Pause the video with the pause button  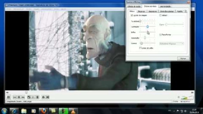(x=9, y=97)
